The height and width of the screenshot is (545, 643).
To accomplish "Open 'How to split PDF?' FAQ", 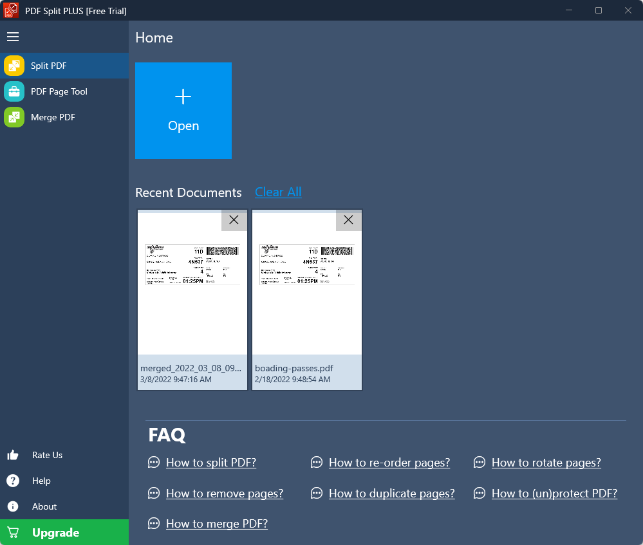I will 211,463.
